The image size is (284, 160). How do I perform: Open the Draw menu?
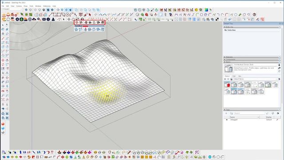[26, 6]
